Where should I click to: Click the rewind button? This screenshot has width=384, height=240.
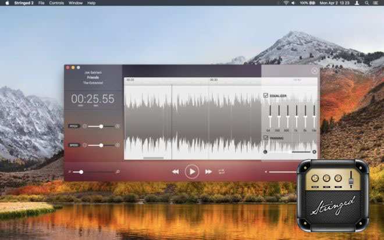click(x=175, y=171)
